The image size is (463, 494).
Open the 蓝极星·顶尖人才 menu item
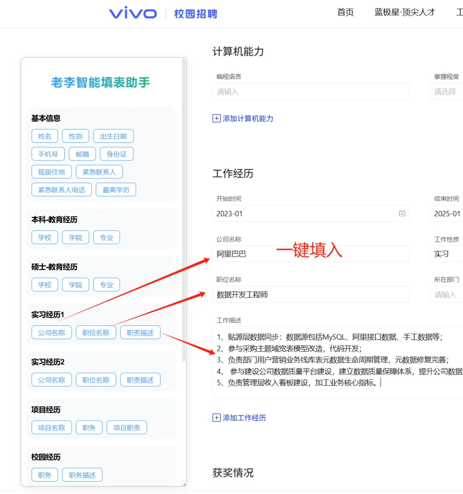(404, 13)
